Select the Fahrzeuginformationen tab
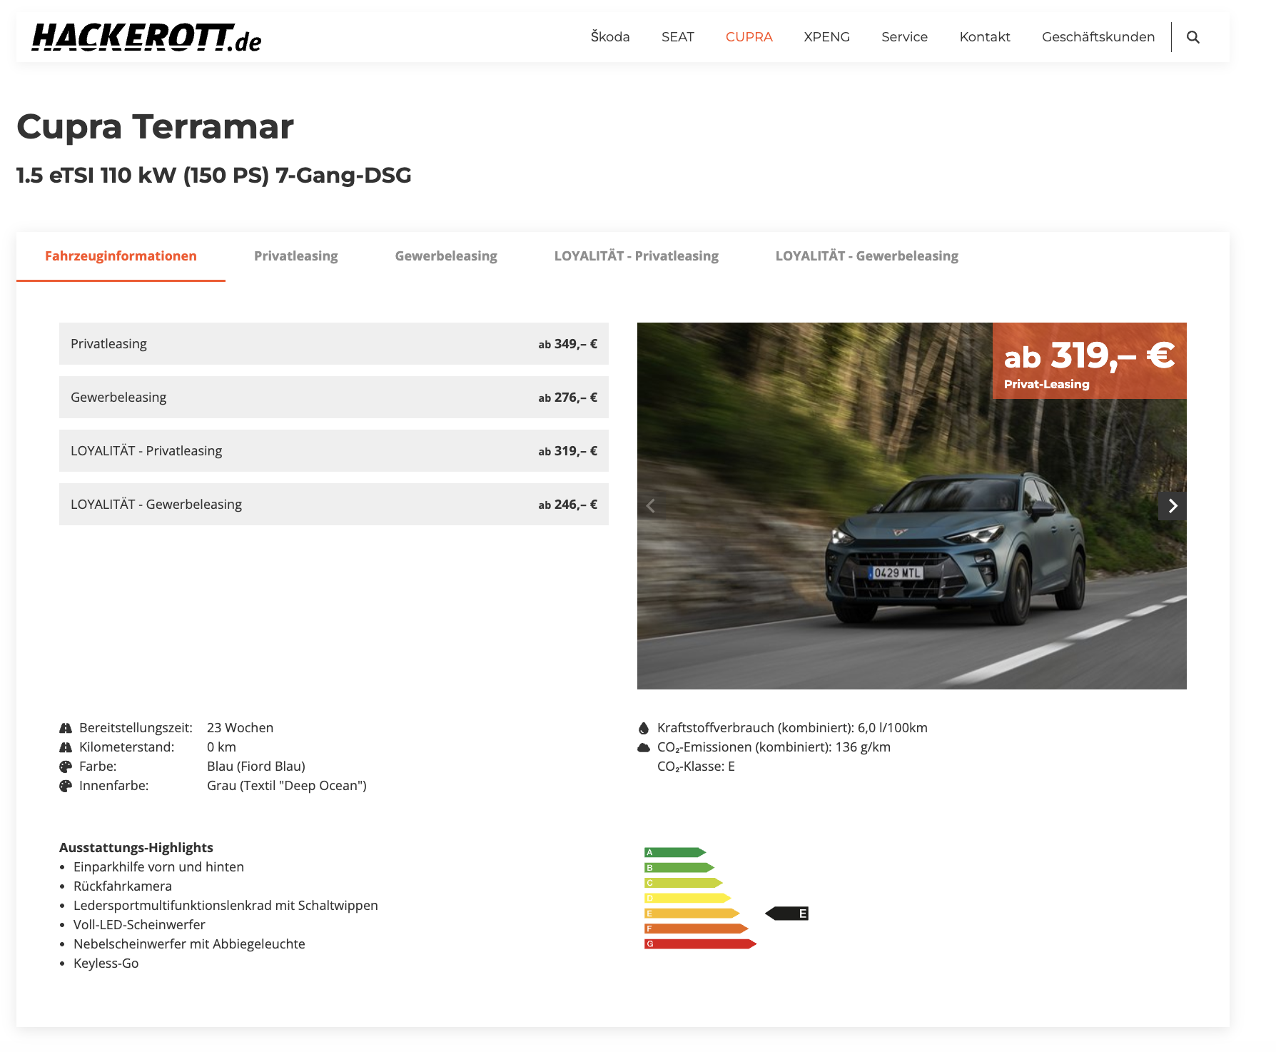 click(121, 256)
